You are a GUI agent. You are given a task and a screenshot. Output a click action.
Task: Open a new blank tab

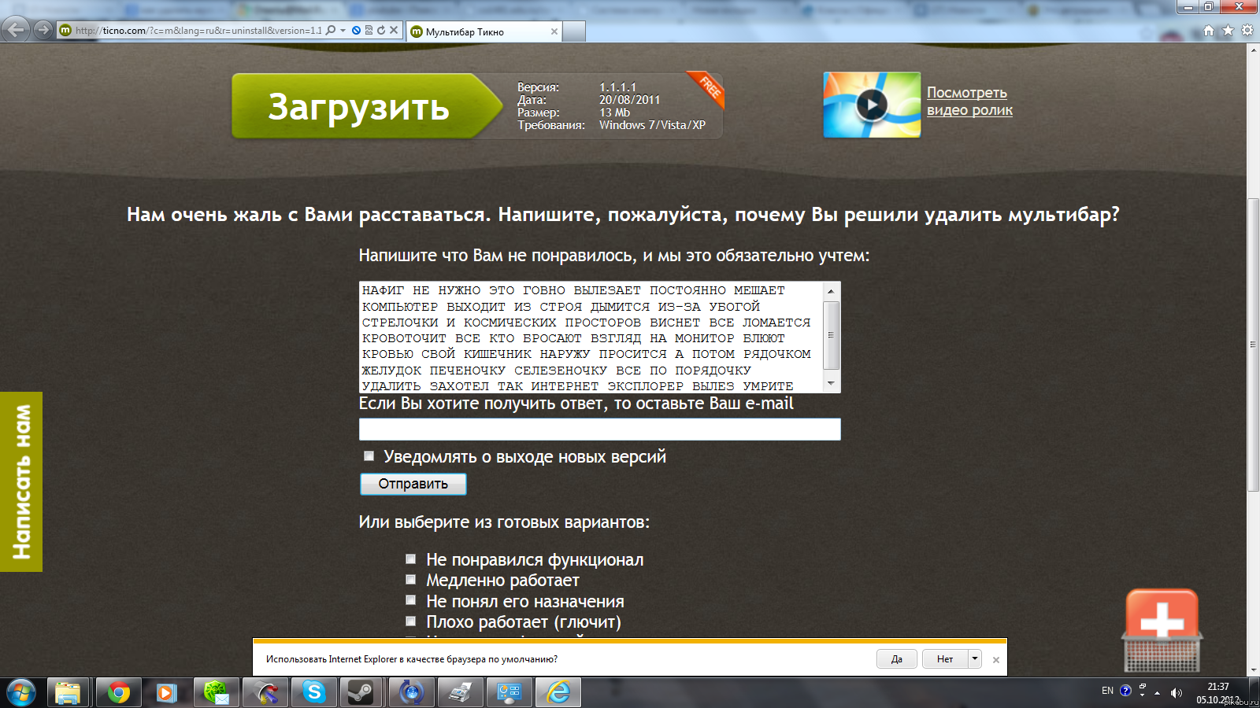[x=574, y=31]
